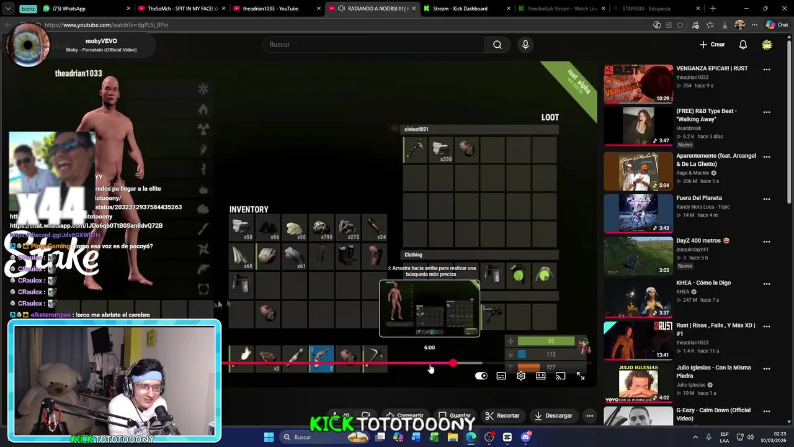The width and height of the screenshot is (794, 447).
Task: Open VENGANZA EPICA RUST video thumbnail
Action: [638, 84]
